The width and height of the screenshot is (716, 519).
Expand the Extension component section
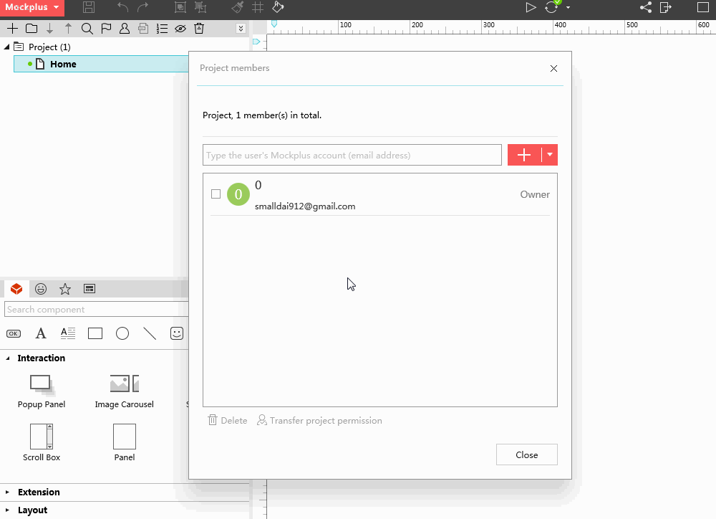tap(7, 492)
